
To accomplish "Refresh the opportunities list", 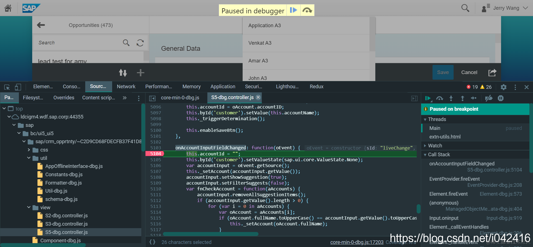I will pos(140,43).
